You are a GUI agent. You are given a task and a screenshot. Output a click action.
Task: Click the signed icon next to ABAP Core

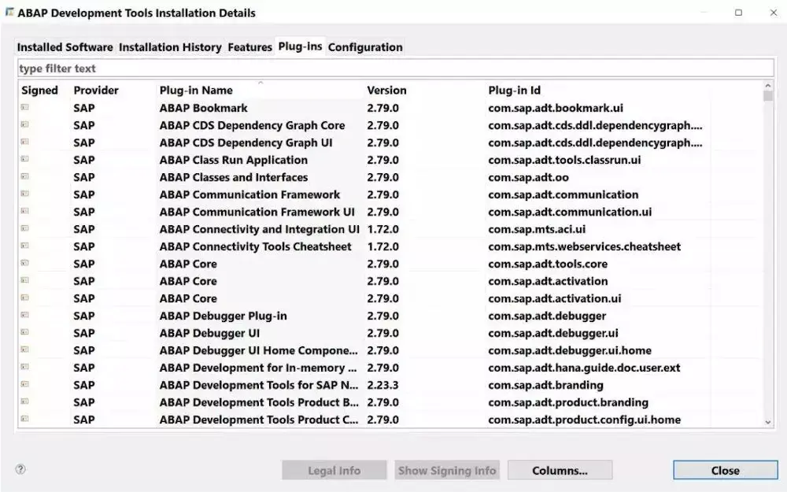tap(25, 264)
